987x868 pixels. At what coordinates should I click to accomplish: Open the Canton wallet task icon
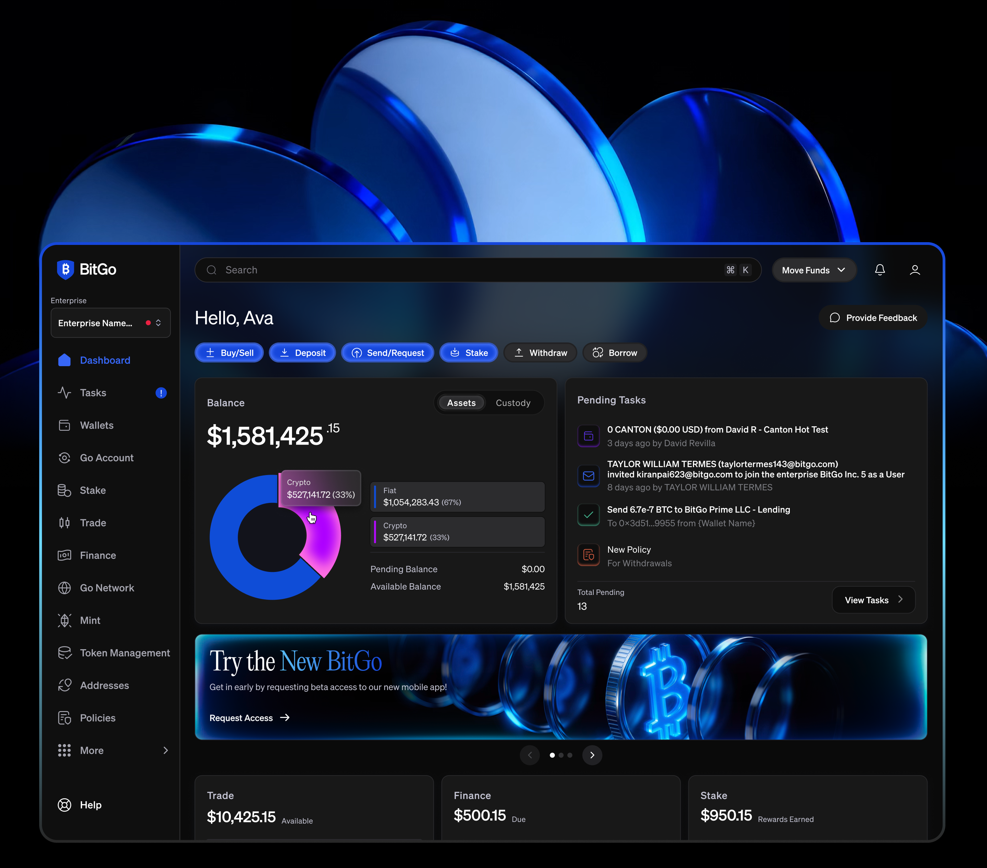point(588,436)
